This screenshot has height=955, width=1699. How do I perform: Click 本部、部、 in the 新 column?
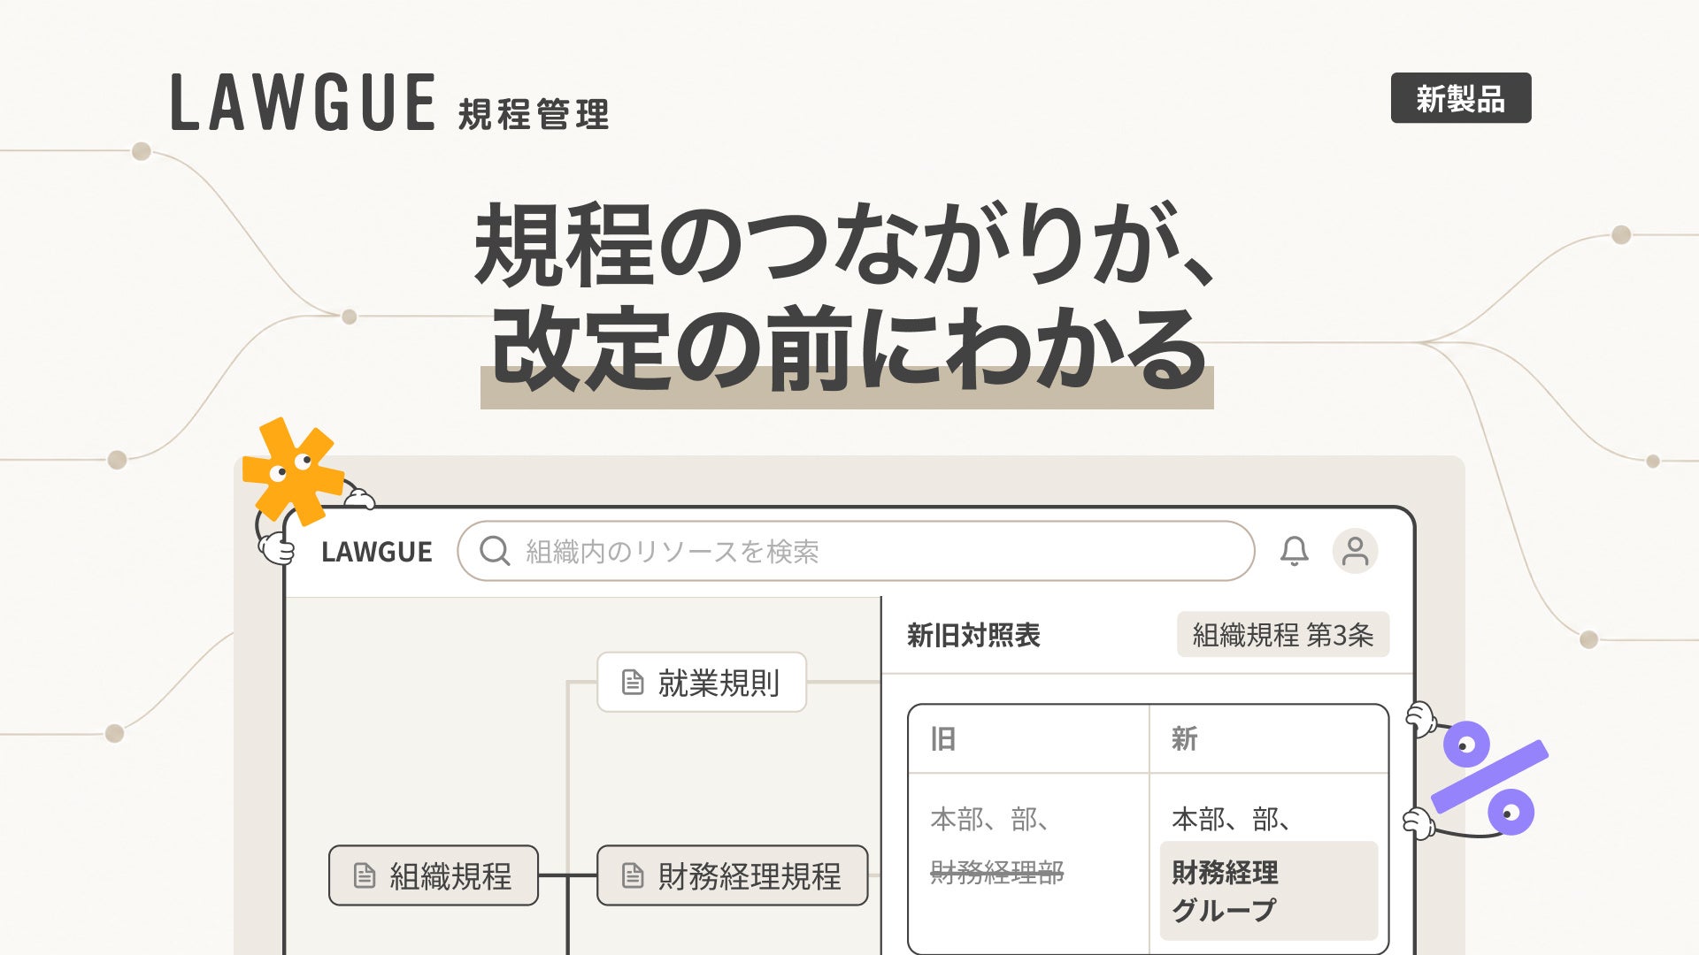1231,820
